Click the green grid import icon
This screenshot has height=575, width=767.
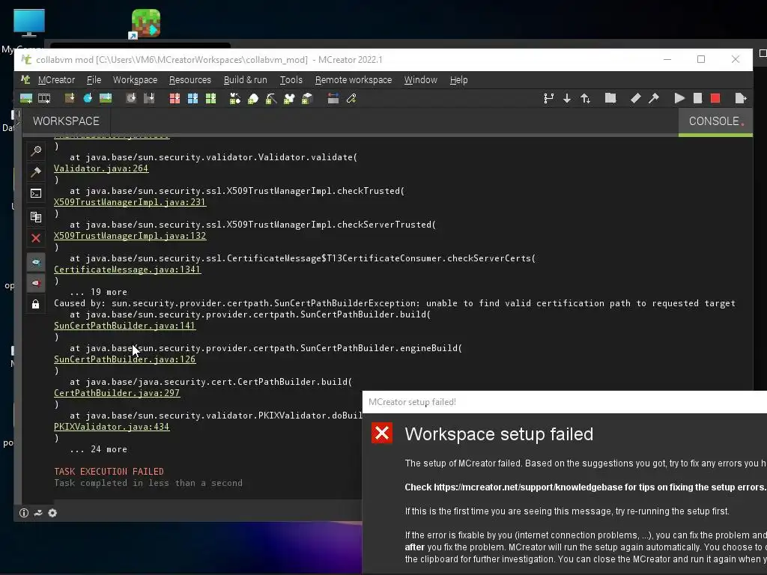[x=210, y=99]
